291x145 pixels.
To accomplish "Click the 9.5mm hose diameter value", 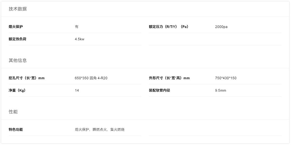I will (x=221, y=90).
